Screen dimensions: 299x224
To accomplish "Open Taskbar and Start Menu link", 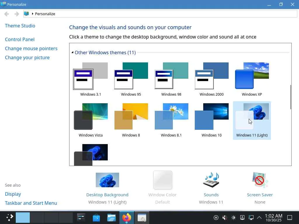I will [x=31, y=203].
